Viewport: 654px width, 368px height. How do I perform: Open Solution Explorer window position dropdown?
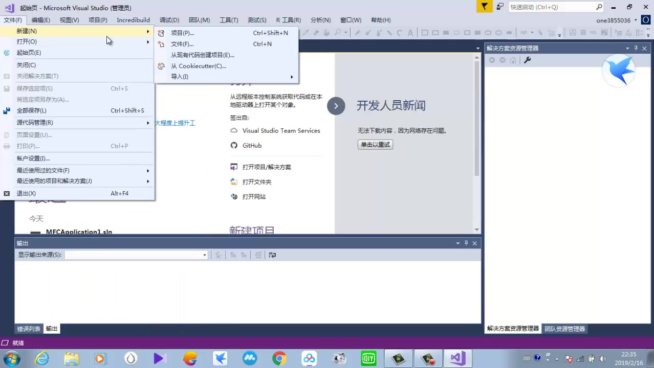click(627, 48)
